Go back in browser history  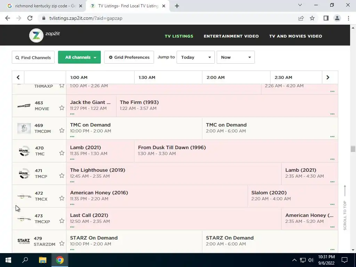(x=8, y=18)
